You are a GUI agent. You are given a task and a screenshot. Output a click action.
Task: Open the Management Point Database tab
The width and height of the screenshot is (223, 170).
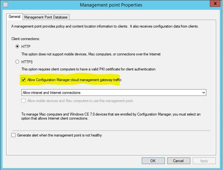coord(46,17)
